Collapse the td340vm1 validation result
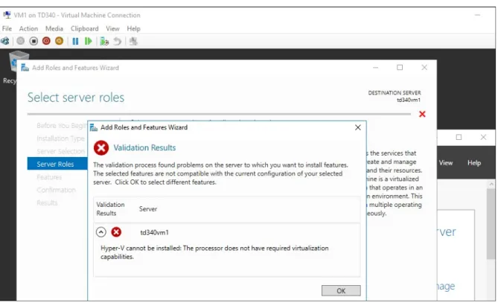Image resolution: width=498 pixels, height=303 pixels. tap(101, 232)
